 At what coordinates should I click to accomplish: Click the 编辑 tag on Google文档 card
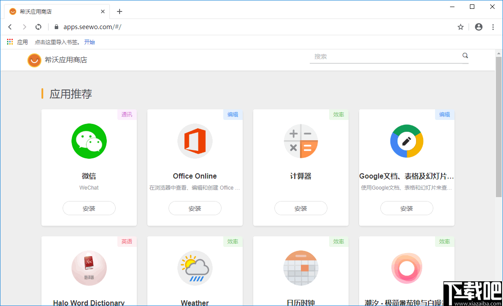click(444, 114)
